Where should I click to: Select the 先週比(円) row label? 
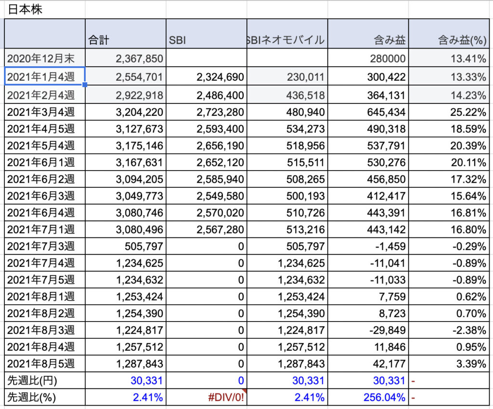[45, 381]
